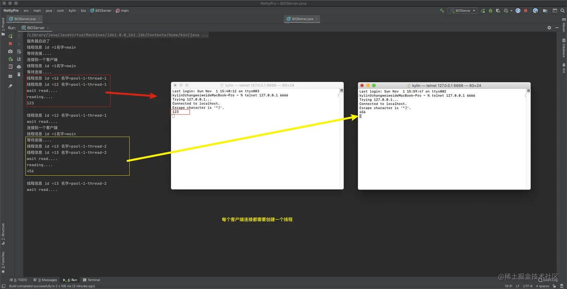Click the Restore Layout icon
The width and height of the screenshot is (567, 289).
(10, 76)
